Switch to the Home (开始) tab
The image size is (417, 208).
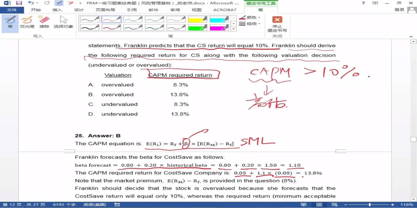36,10
